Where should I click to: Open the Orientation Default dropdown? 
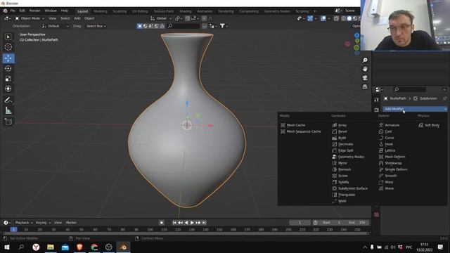click(56, 26)
